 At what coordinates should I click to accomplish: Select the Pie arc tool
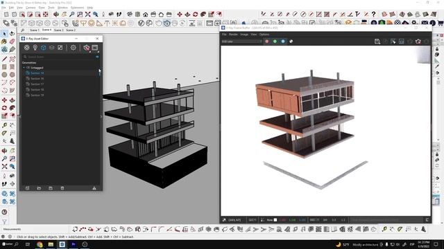pyautogui.click(x=12, y=91)
